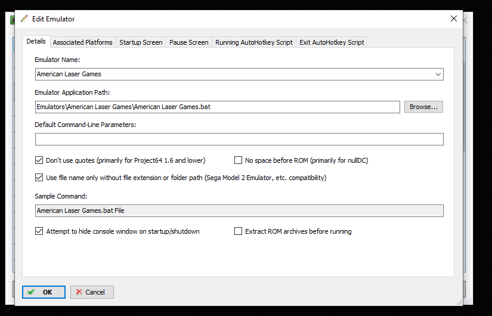This screenshot has height=316, width=492.
Task: Uncheck the Don't use quotes checkbox
Action: [x=39, y=160]
